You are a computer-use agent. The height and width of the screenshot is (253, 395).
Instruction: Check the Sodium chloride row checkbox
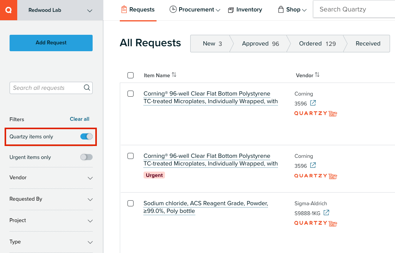click(x=131, y=203)
